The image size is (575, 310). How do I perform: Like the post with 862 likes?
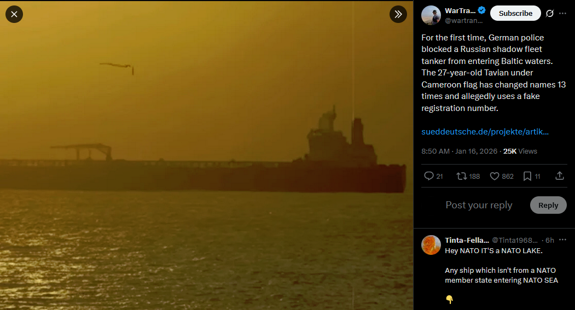pyautogui.click(x=502, y=176)
